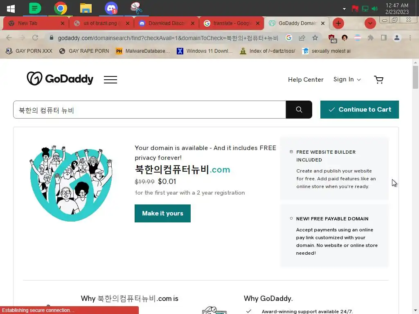This screenshot has width=419, height=314.
Task: Click the page vertical scrollbar thumb
Action: coord(415,77)
